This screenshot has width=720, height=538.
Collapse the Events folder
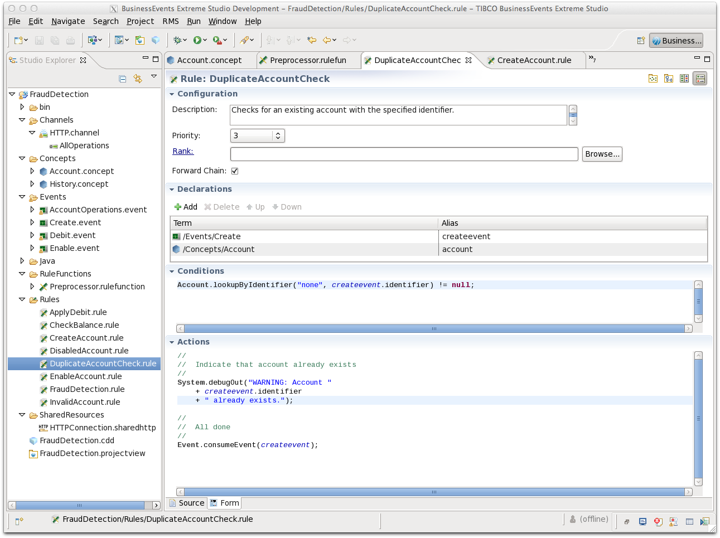22,197
